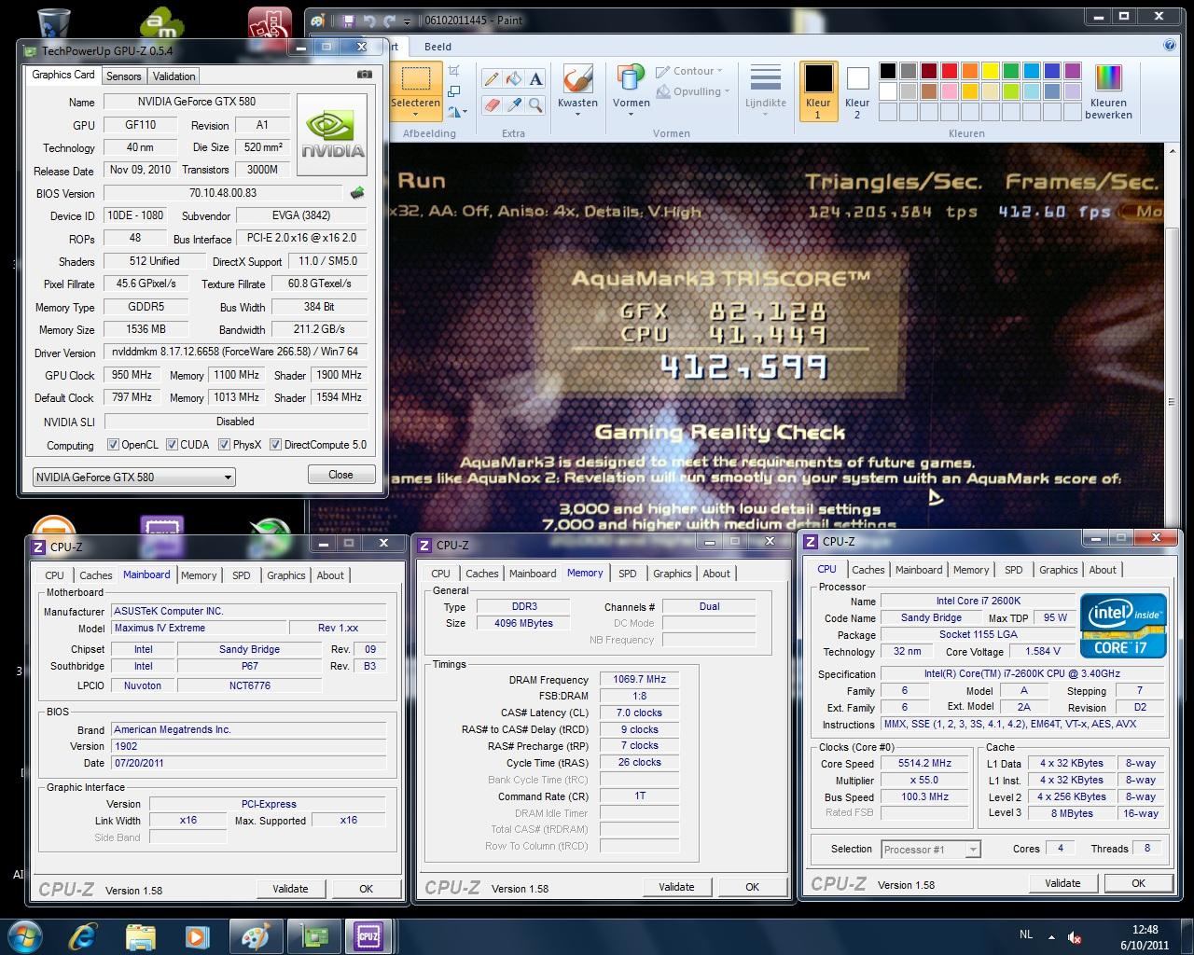Expand the Selecteren dropdown arrow
This screenshot has height=955, width=1194.
point(415,116)
